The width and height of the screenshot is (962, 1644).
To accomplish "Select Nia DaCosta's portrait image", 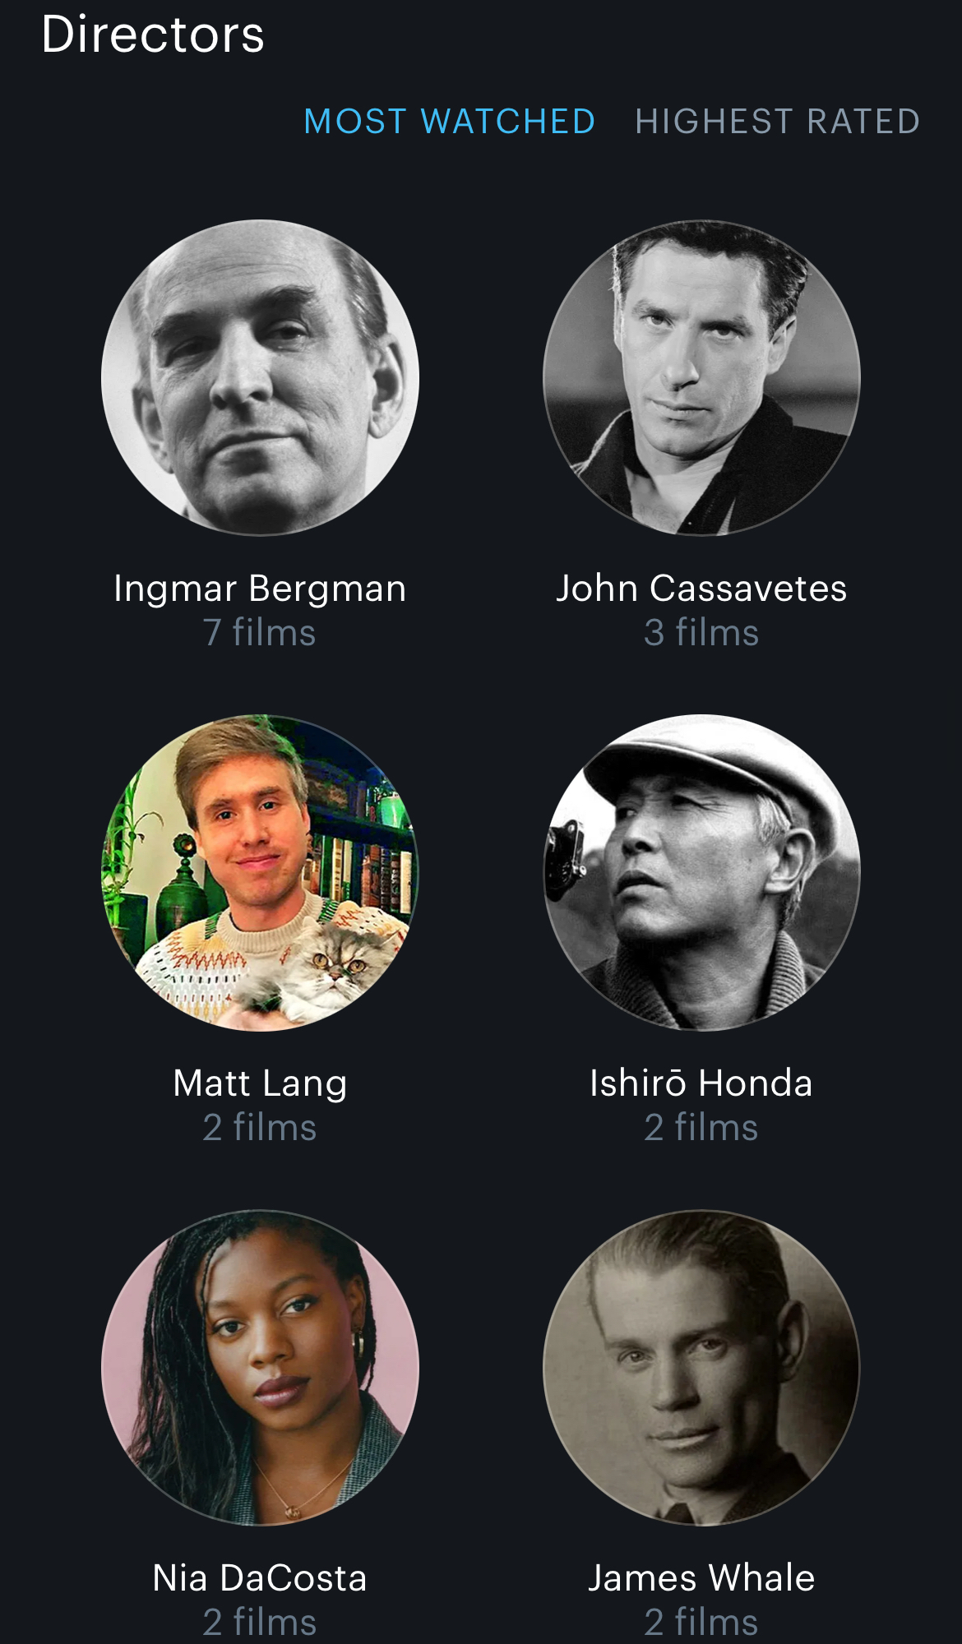I will pos(260,1367).
